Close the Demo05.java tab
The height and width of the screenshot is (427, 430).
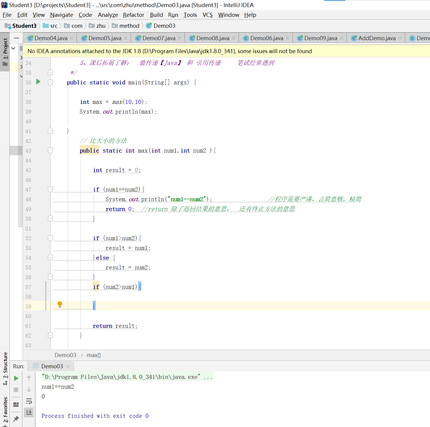(126, 38)
